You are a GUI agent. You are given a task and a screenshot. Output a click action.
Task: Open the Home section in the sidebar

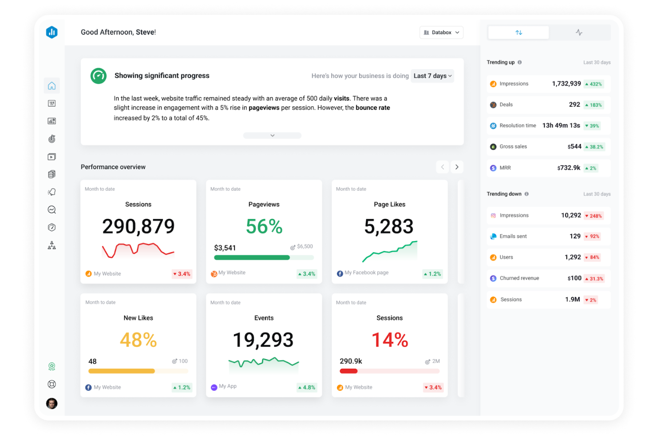pyautogui.click(x=52, y=85)
